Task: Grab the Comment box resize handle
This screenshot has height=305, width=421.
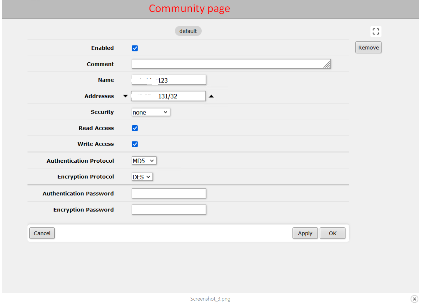Action: click(327, 65)
